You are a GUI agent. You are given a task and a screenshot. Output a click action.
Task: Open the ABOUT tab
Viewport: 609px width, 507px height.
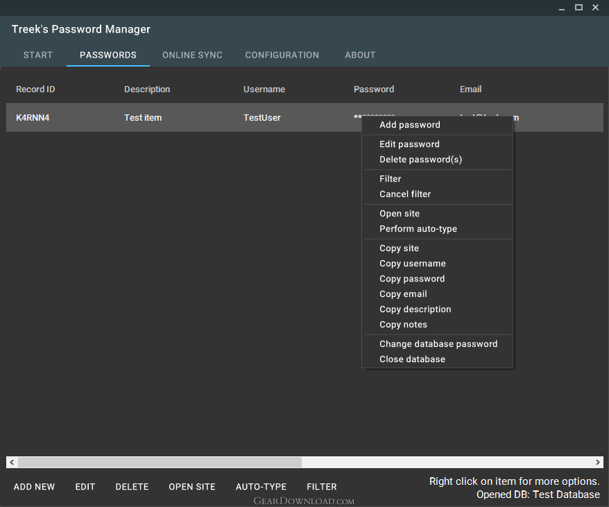pos(360,55)
